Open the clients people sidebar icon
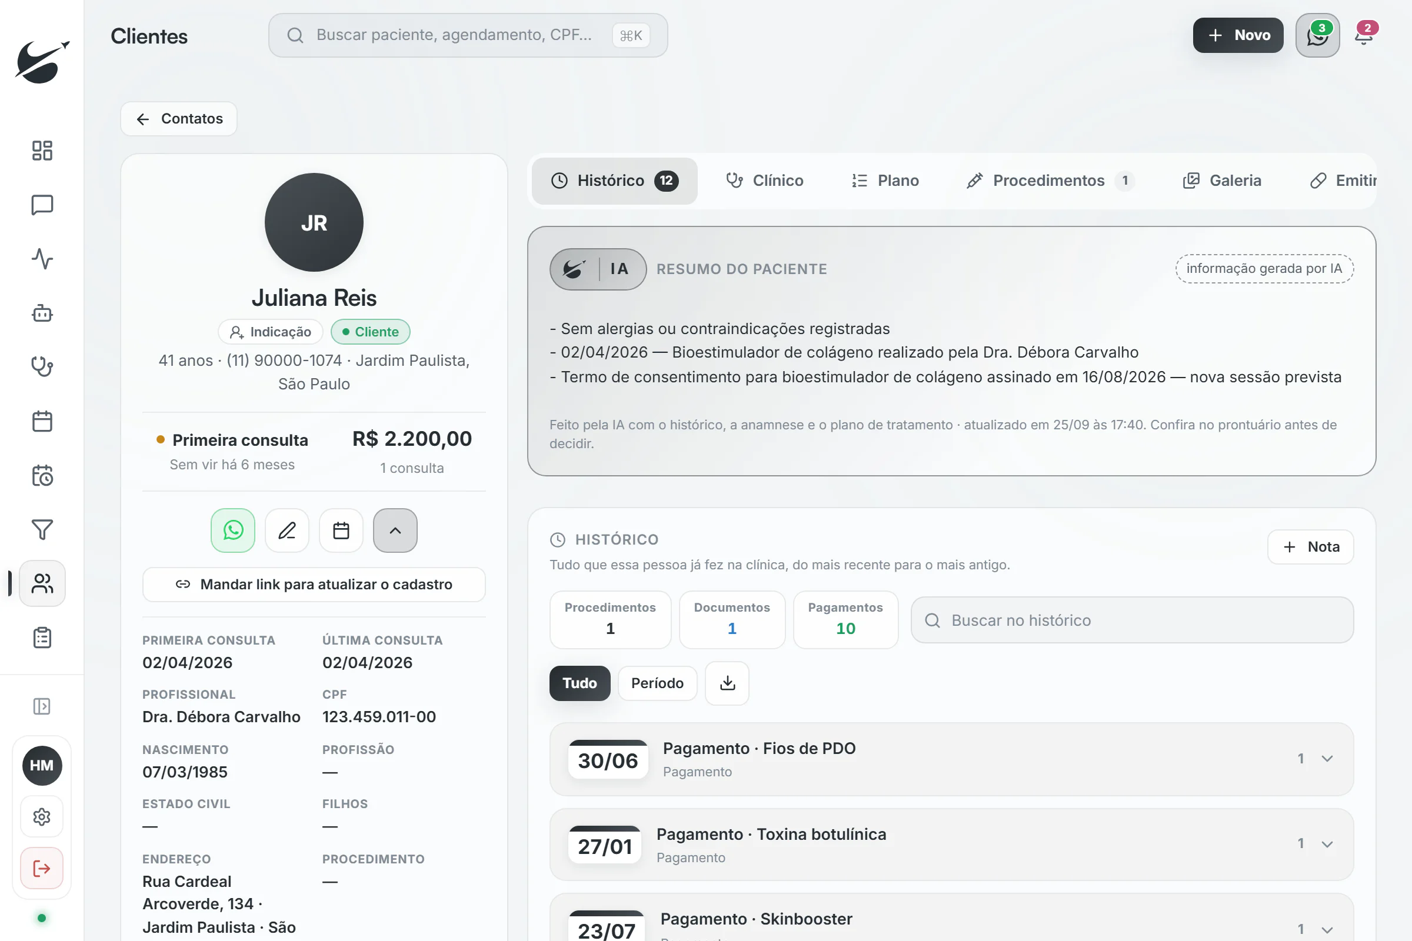The image size is (1412, 941). point(42,583)
